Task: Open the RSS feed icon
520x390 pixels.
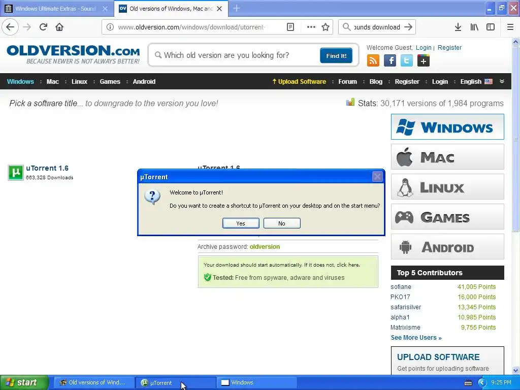Action: point(373,61)
